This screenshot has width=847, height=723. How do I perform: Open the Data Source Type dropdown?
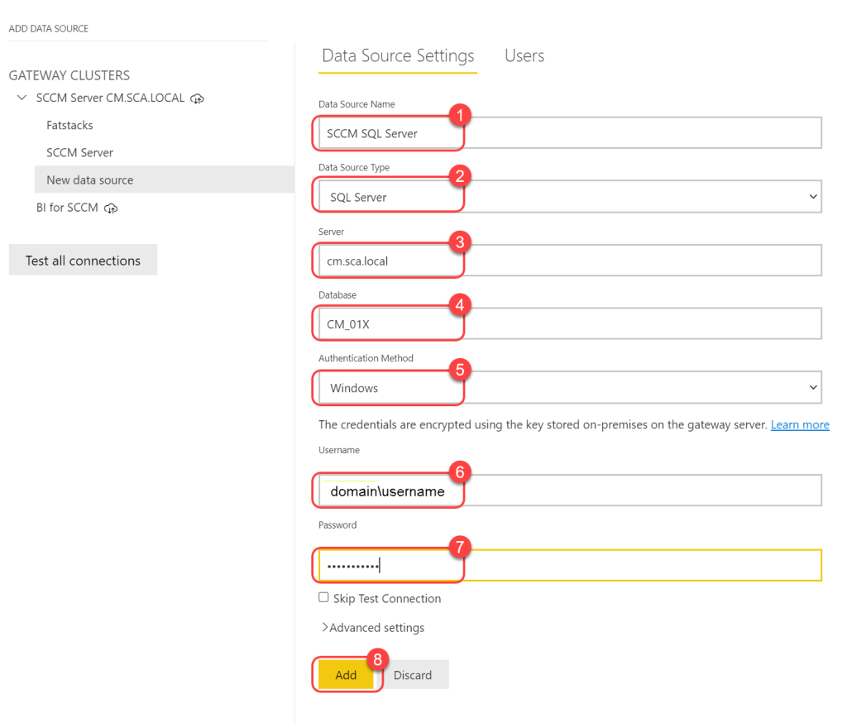click(569, 197)
